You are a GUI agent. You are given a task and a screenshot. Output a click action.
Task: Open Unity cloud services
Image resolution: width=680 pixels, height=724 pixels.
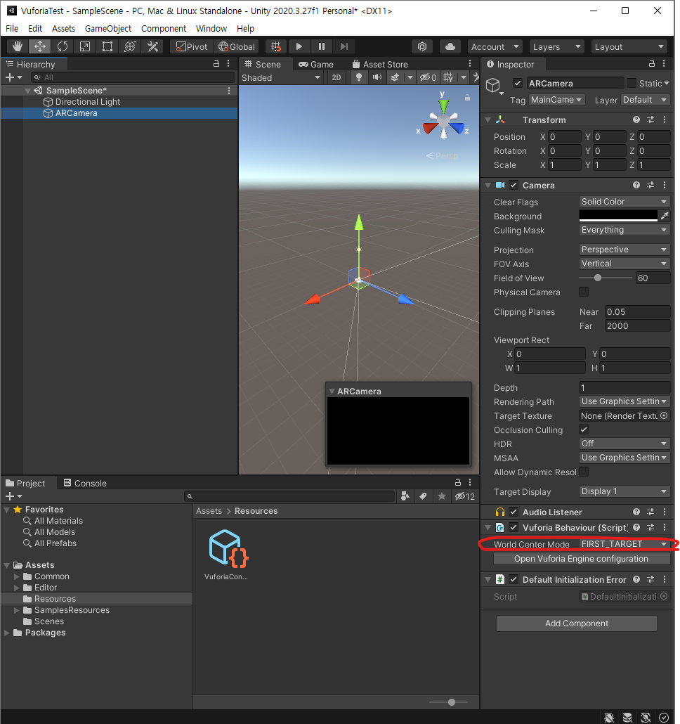tap(450, 46)
